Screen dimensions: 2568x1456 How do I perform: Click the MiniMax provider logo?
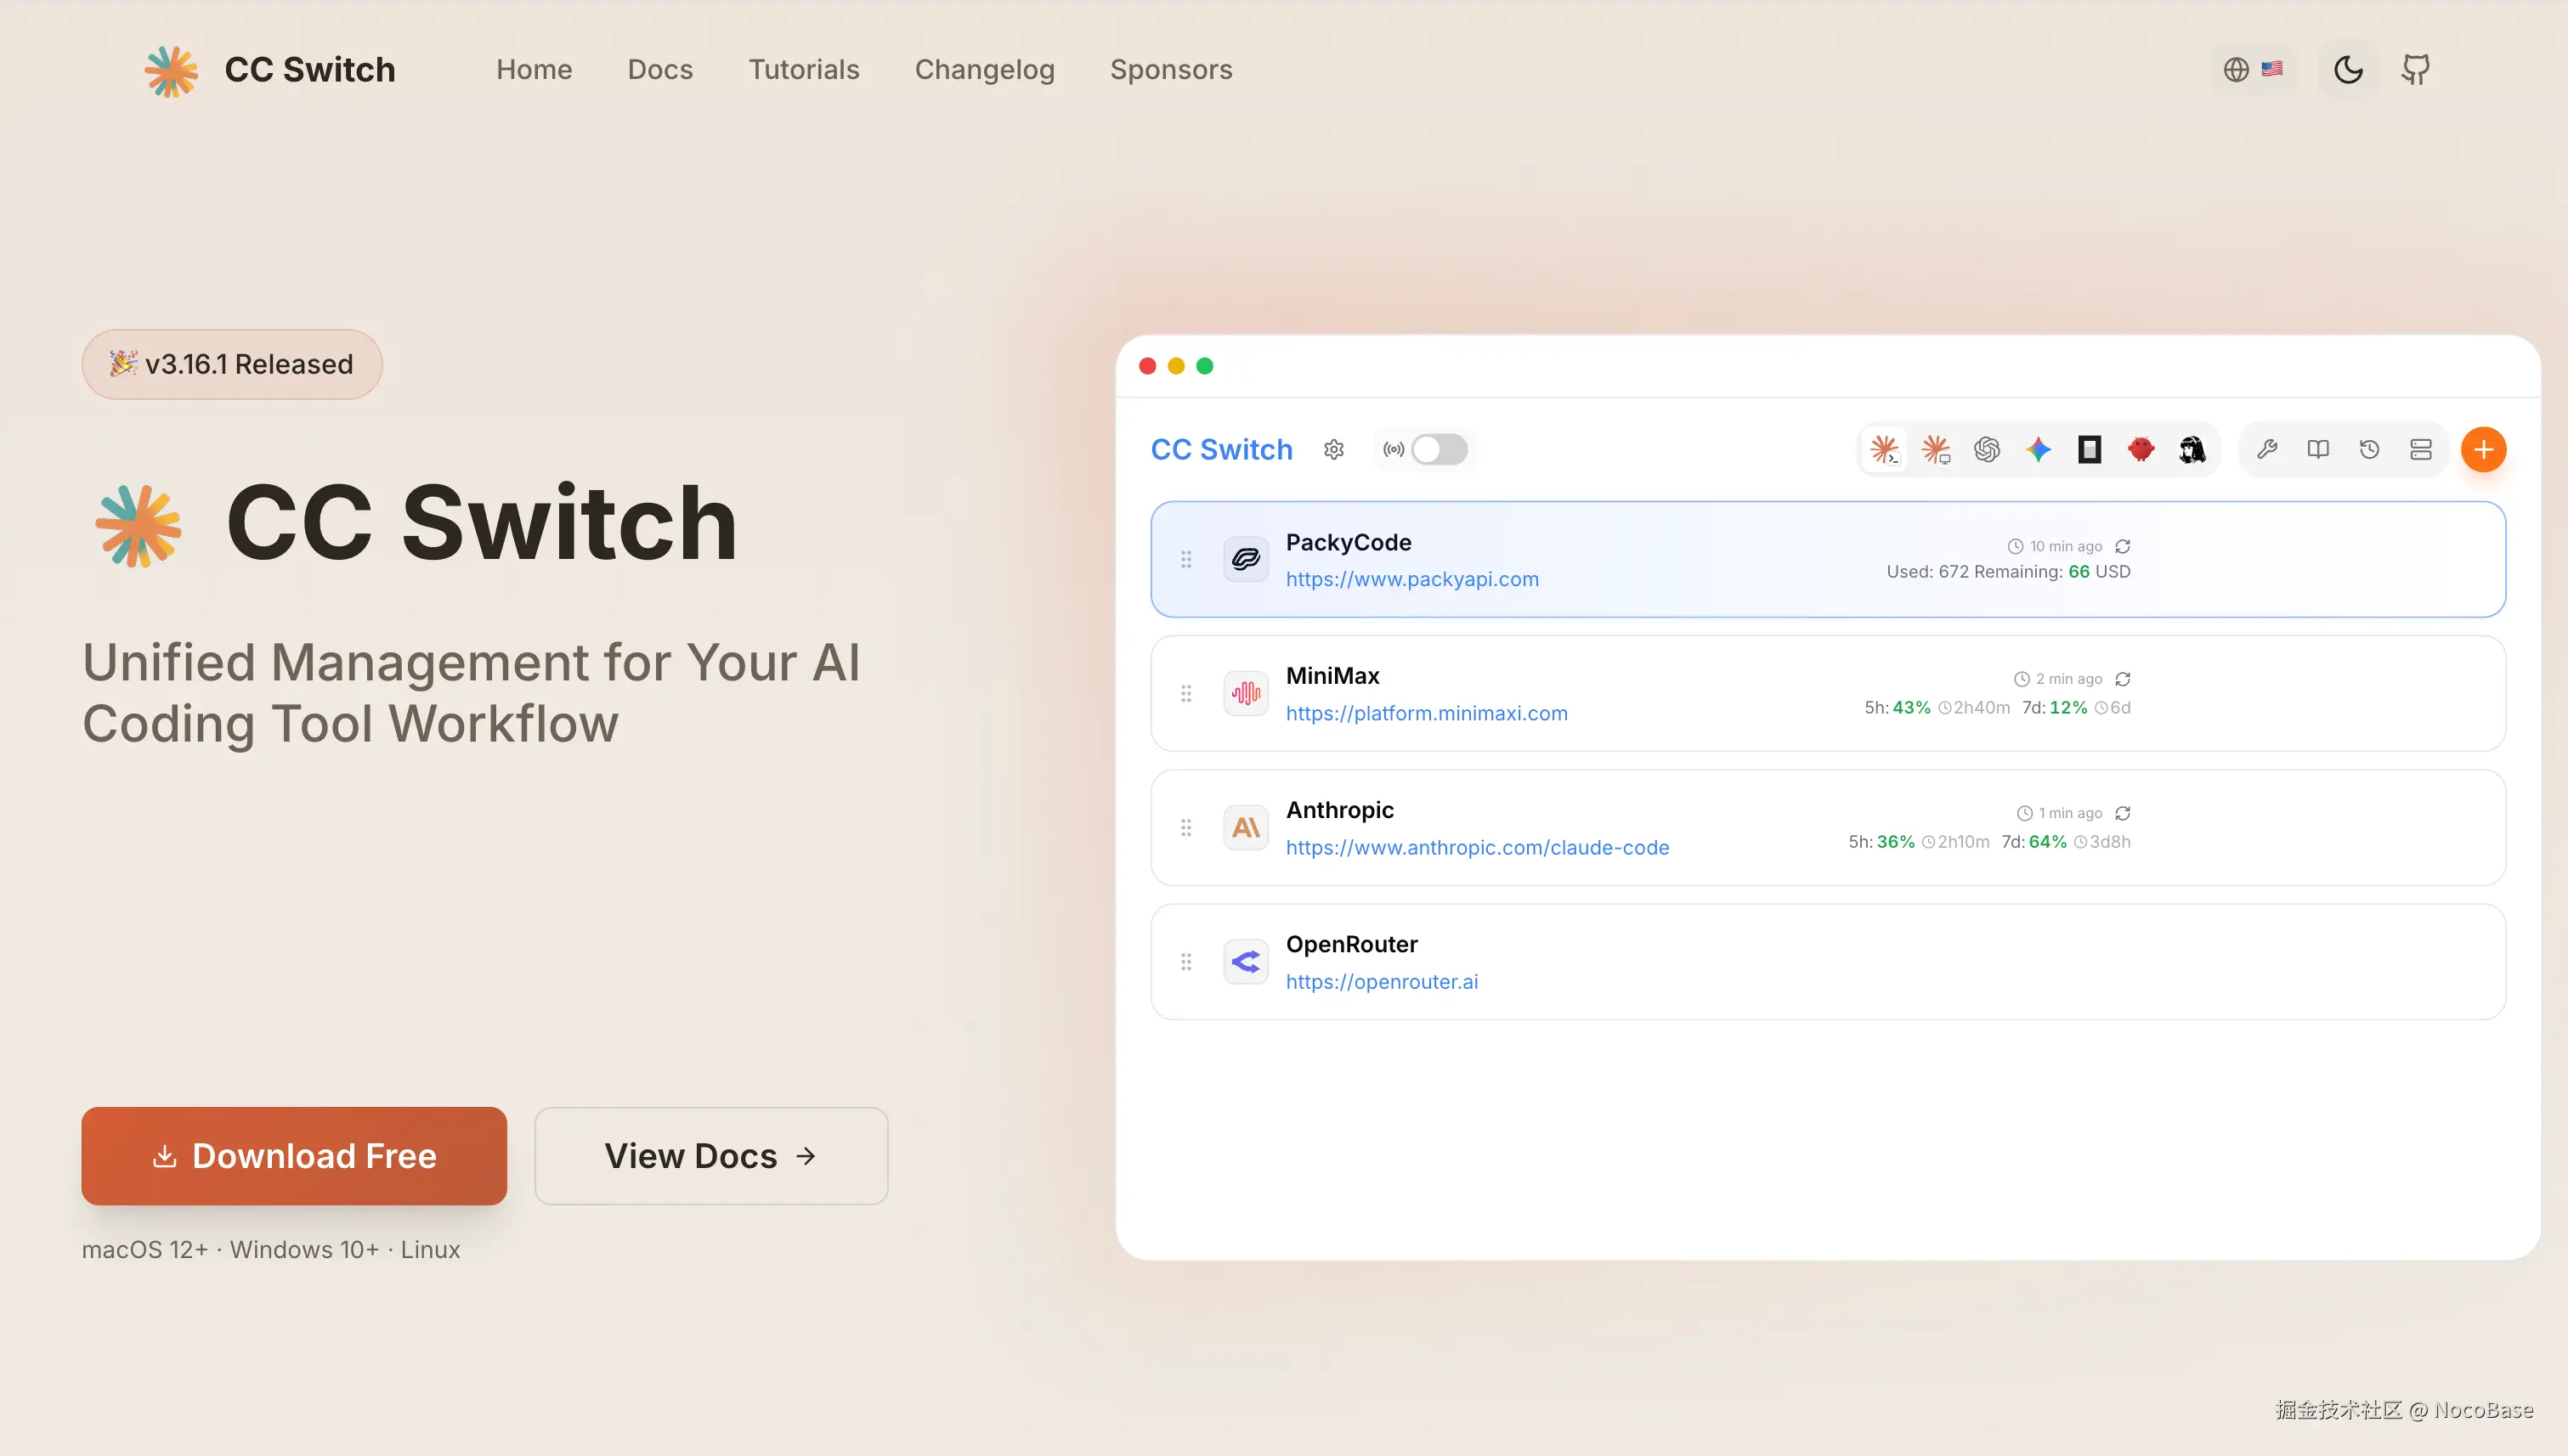(1246, 693)
